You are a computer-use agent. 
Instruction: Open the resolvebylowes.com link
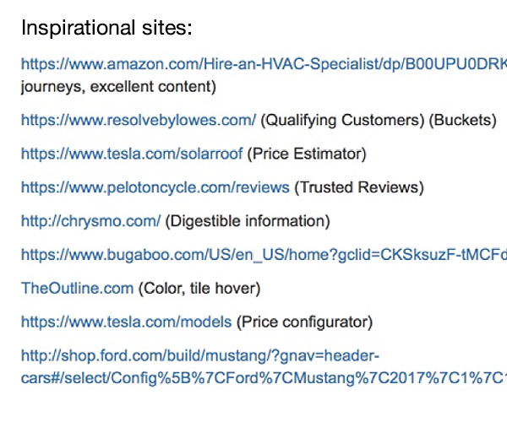point(139,120)
